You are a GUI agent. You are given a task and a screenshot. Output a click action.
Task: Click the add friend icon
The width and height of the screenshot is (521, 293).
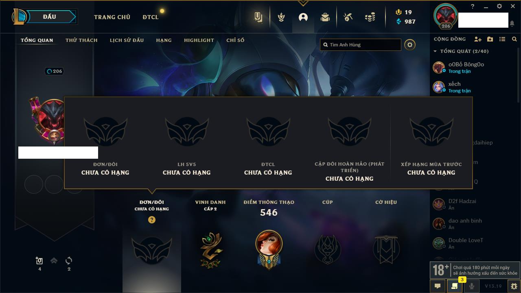click(478, 39)
